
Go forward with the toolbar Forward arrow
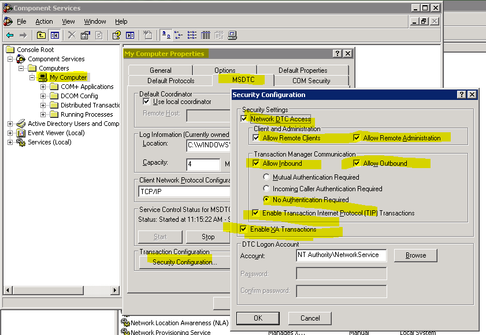23,35
